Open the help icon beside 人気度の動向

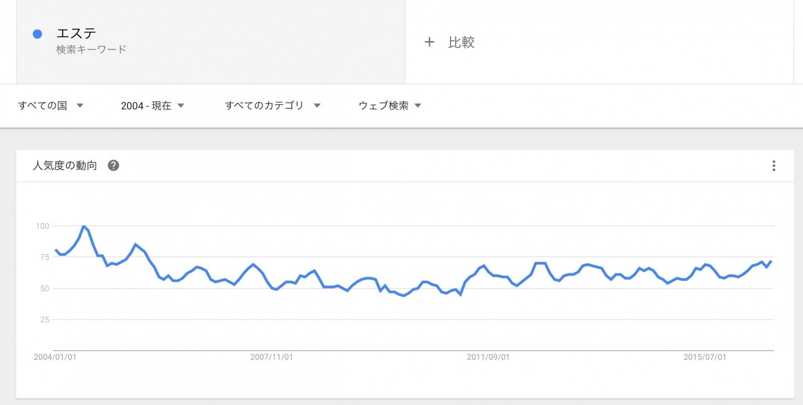(x=113, y=166)
